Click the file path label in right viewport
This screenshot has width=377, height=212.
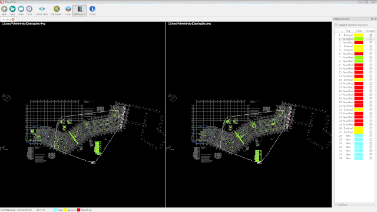[x=190, y=24]
